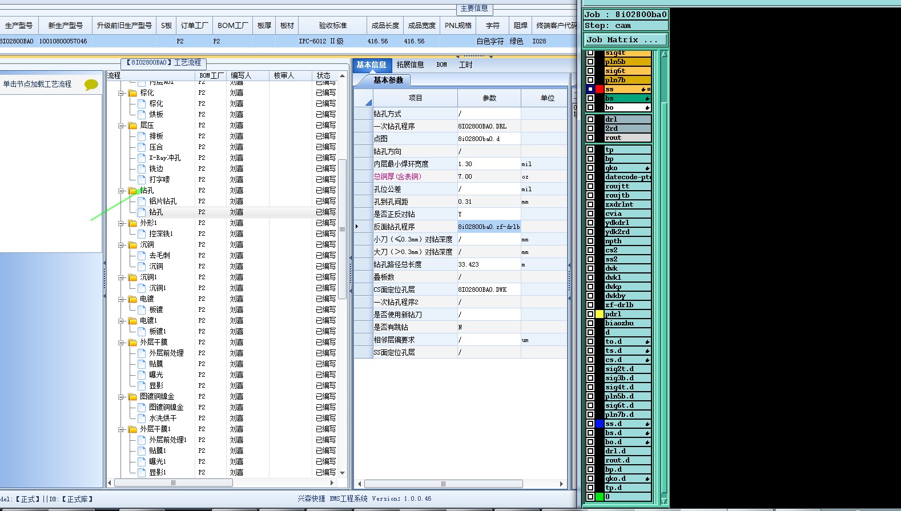Toggle the tp layer checkbox
The height and width of the screenshot is (511, 901).
click(590, 150)
